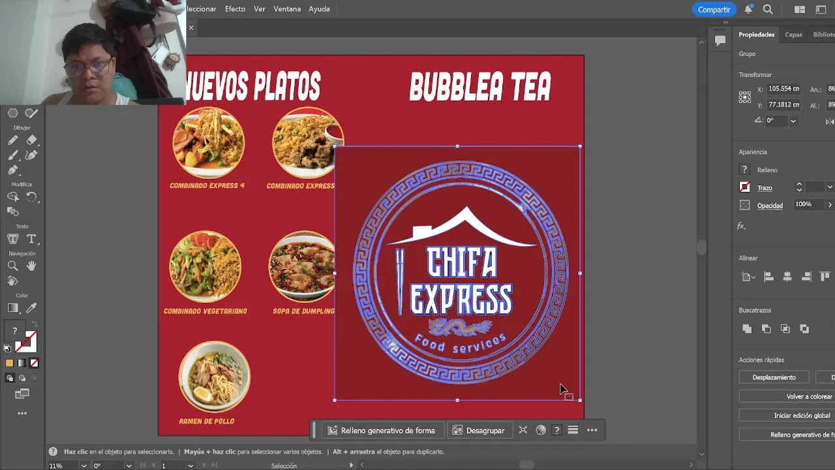Select the Touch Type tool
The width and height of the screenshot is (835, 470).
(12, 239)
